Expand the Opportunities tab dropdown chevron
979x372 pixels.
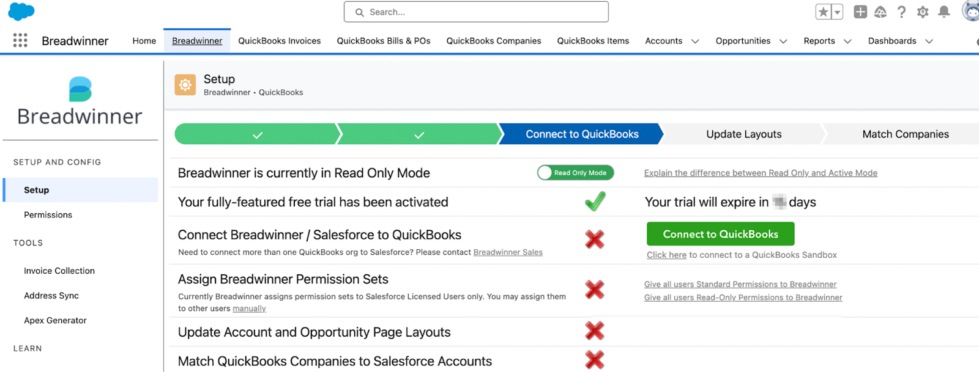click(x=783, y=41)
